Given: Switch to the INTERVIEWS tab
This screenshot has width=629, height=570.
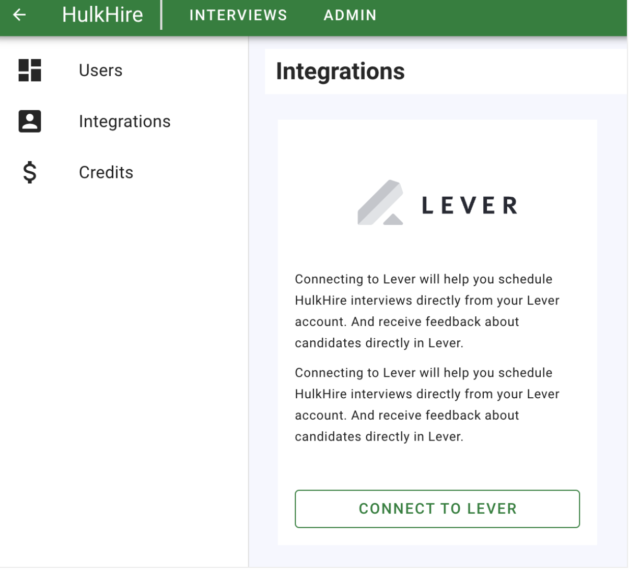Looking at the screenshot, I should tap(238, 15).
